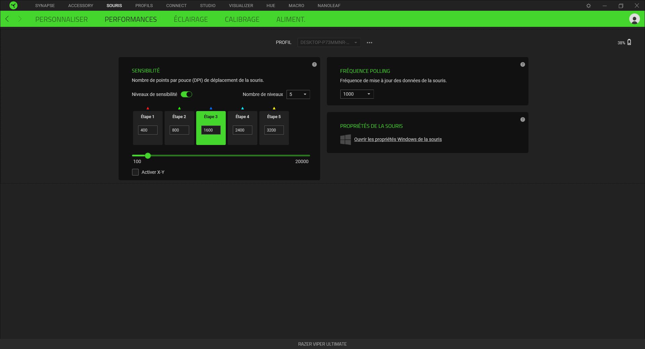Switch to Personnaliser subtab

point(61,19)
